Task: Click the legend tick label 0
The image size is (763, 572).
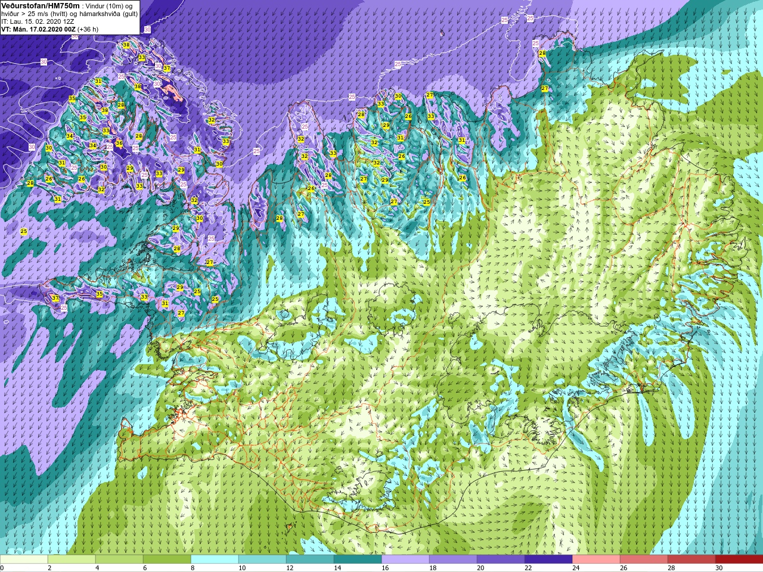Action: click(x=2, y=568)
